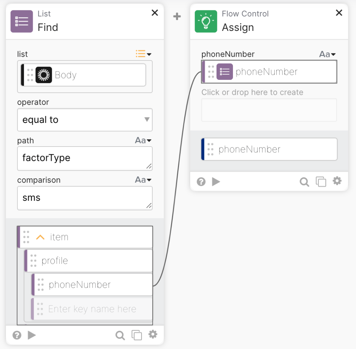Click the drop area to create input

tap(269, 110)
